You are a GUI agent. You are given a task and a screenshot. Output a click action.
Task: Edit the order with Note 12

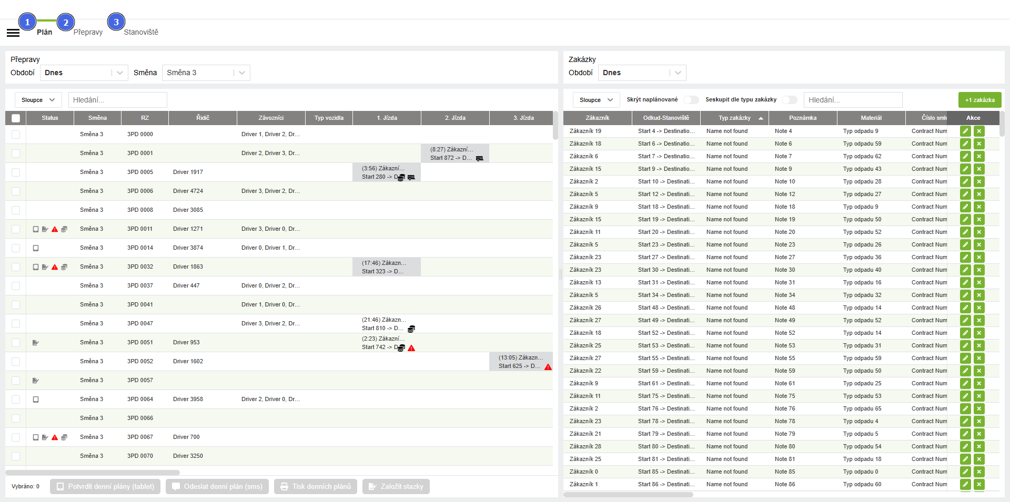(x=965, y=194)
